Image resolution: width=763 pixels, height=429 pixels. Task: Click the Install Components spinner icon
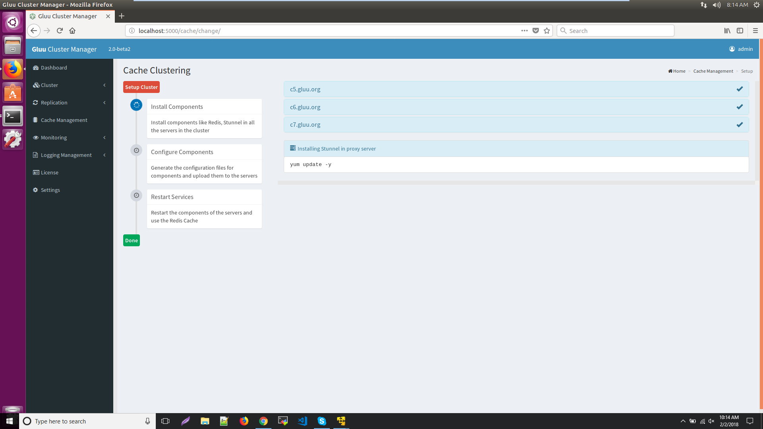click(x=136, y=105)
